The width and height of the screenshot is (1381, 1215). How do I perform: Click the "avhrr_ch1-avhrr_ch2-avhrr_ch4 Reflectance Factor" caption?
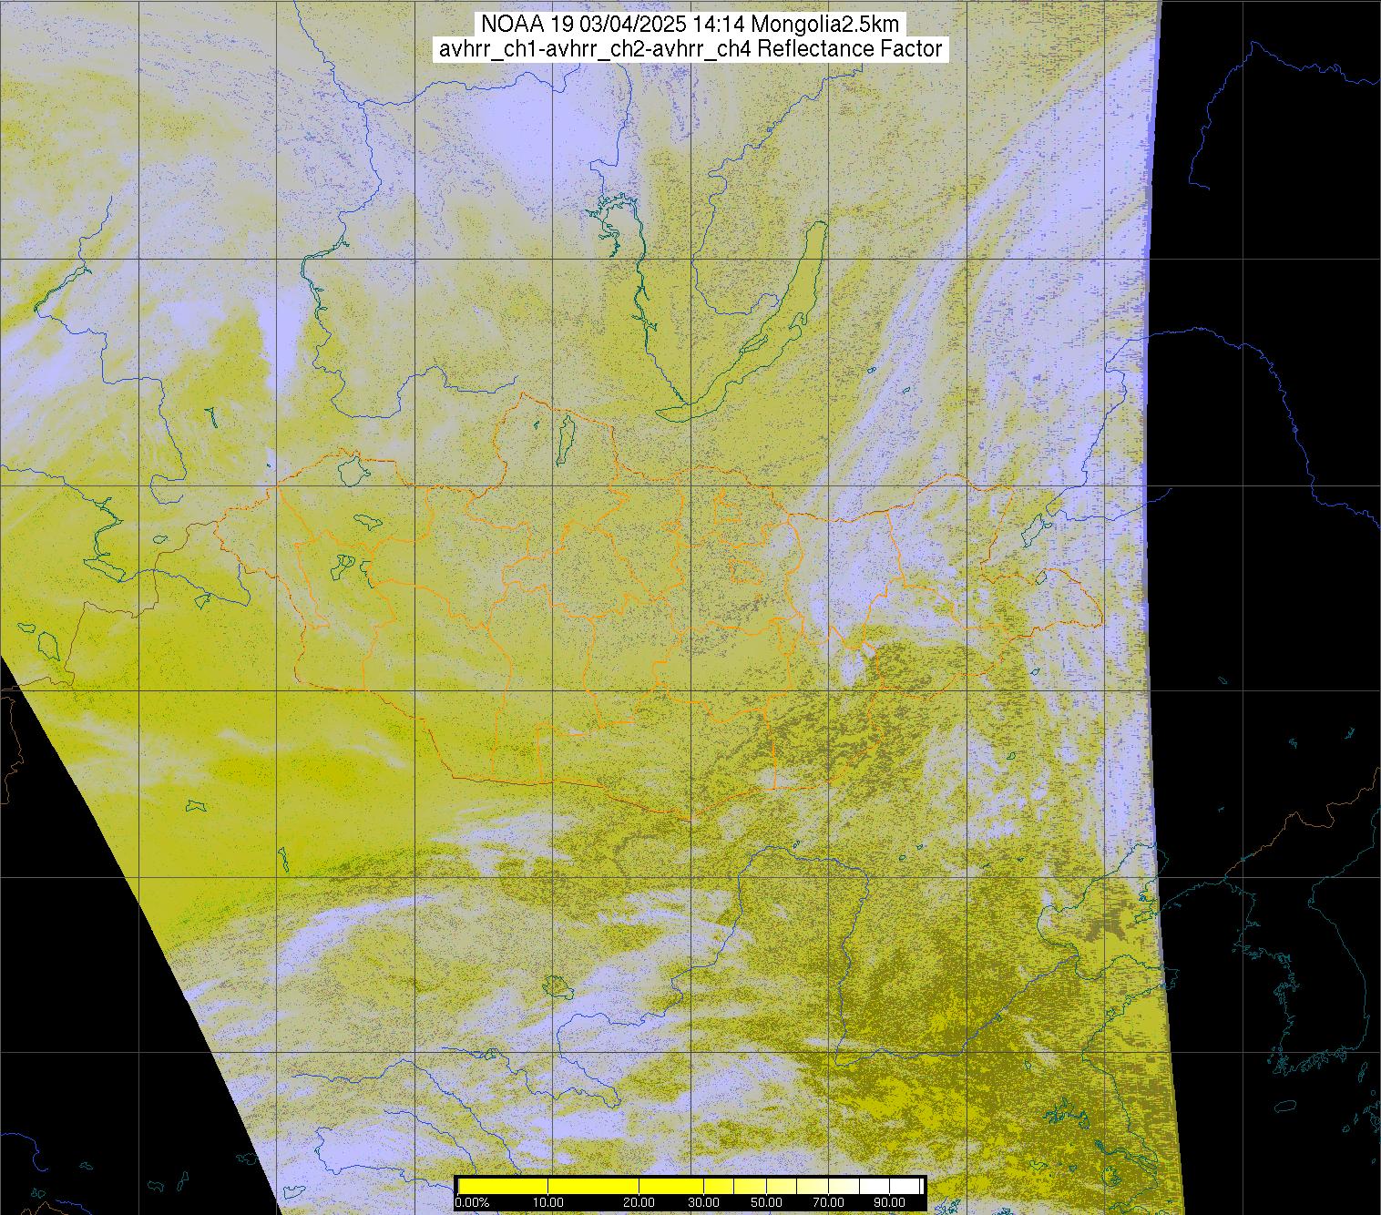(690, 49)
